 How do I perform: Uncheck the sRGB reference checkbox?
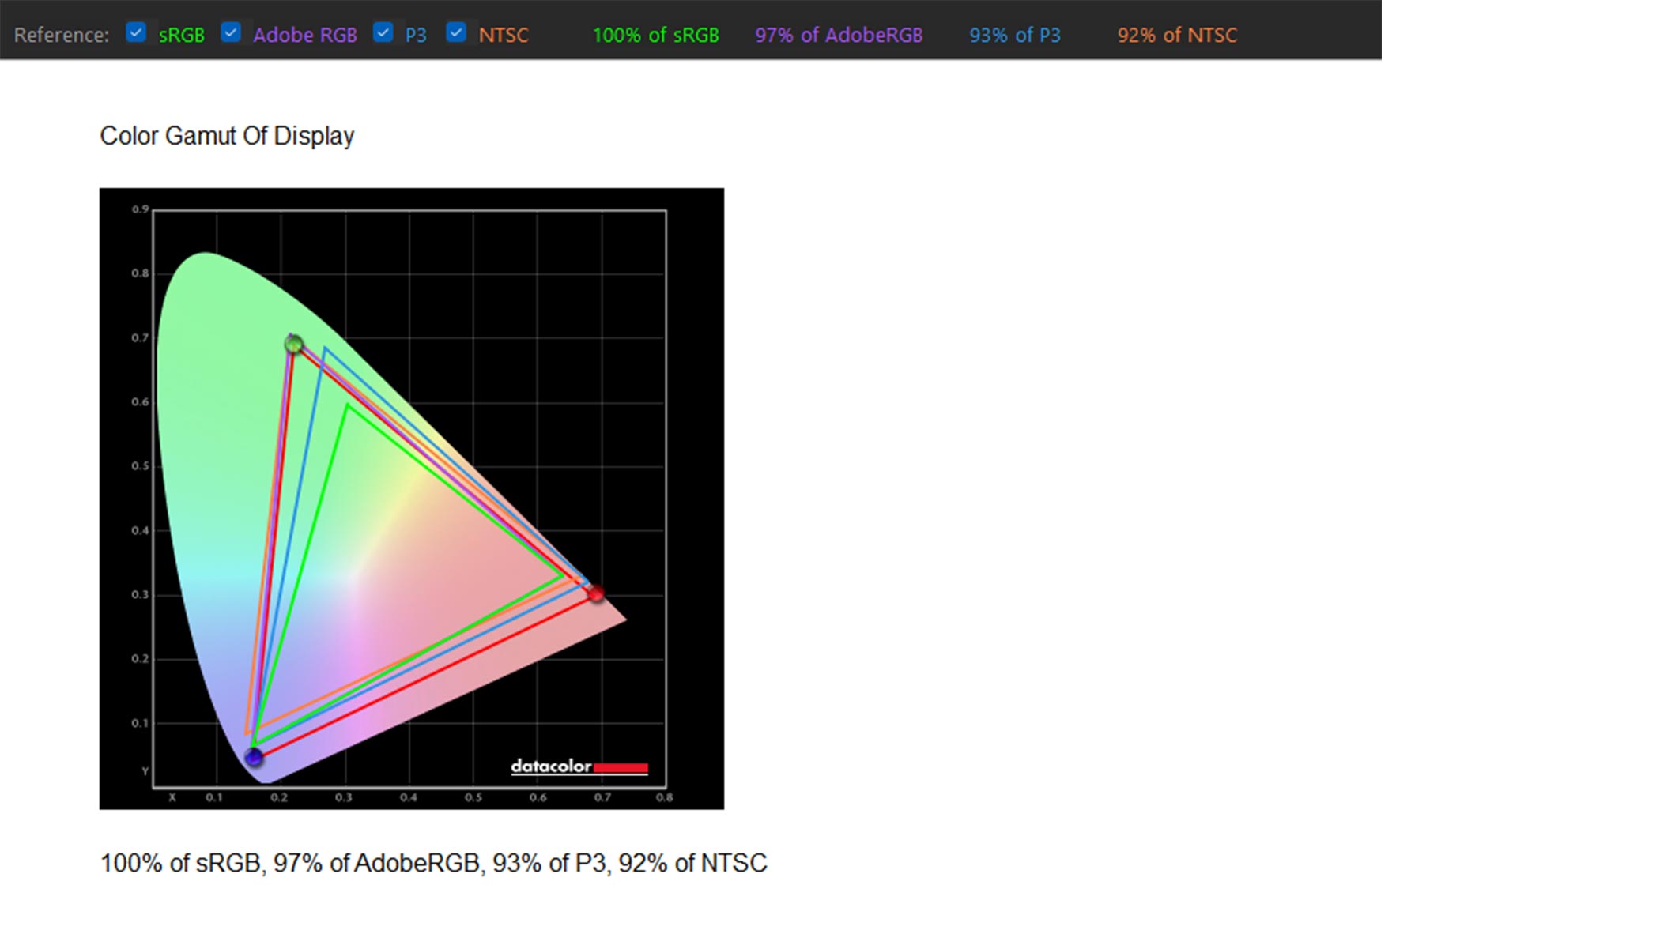(x=136, y=33)
